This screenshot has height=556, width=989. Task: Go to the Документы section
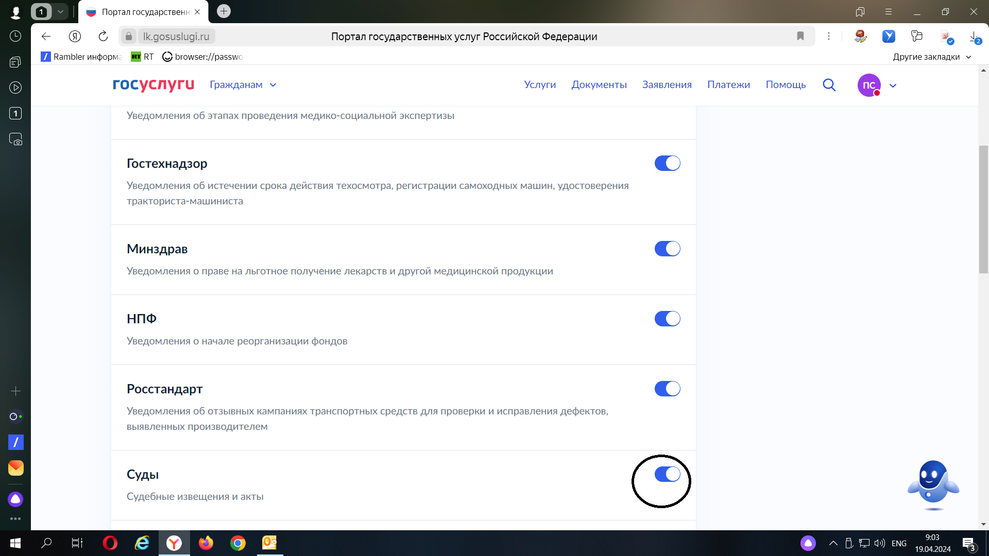[599, 85]
